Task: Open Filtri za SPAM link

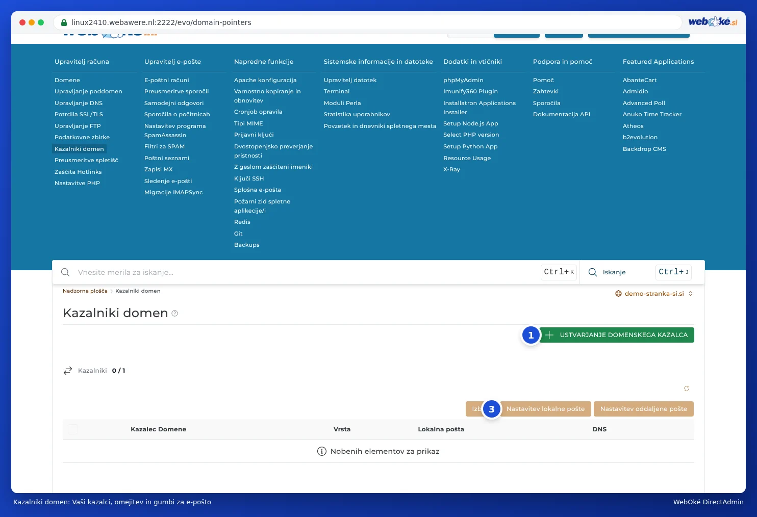Action: pyautogui.click(x=164, y=146)
